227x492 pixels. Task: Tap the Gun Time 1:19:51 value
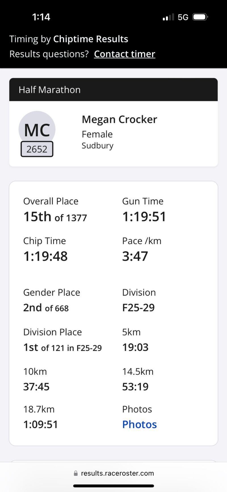(144, 217)
